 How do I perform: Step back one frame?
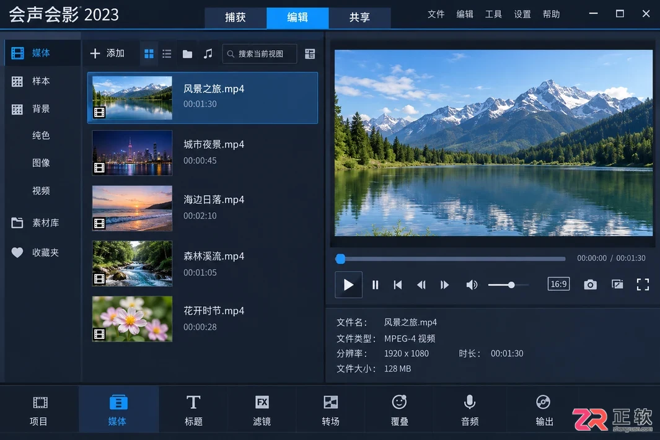421,285
